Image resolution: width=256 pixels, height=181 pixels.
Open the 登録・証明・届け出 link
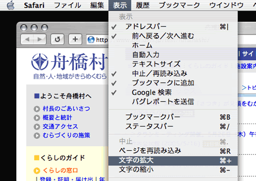pyautogui.click(x=66, y=179)
